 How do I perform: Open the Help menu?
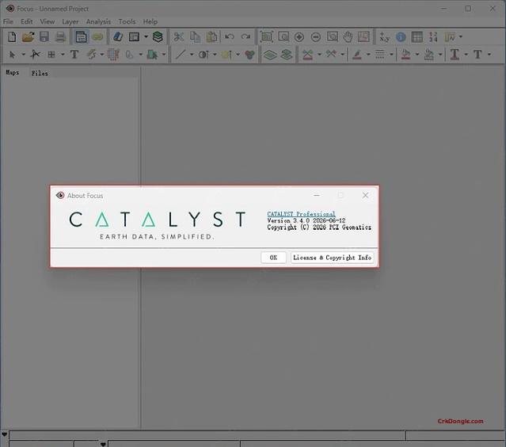pos(150,21)
